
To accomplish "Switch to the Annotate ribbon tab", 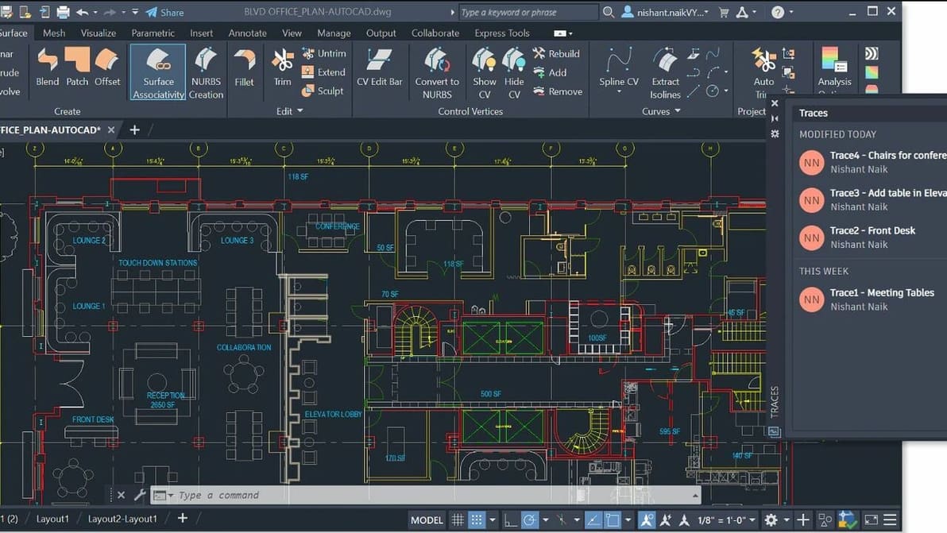I will coord(247,33).
